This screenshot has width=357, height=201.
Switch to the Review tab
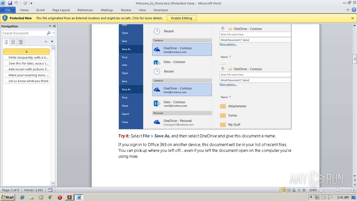click(126, 10)
